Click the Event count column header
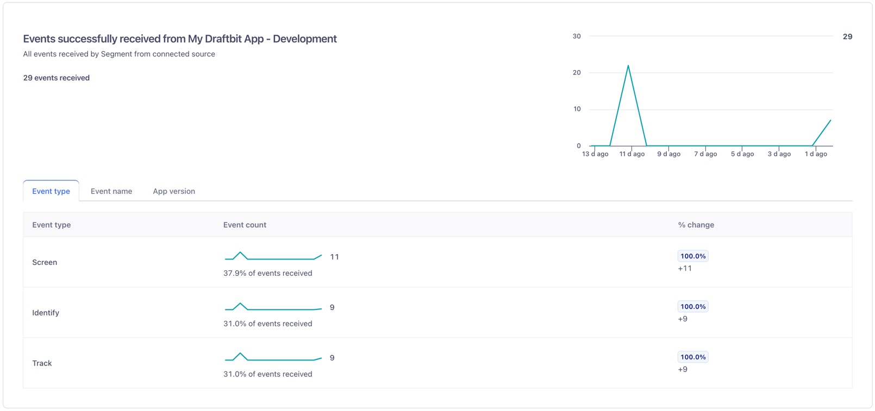Viewport: 875px width, 411px height. [x=245, y=225]
